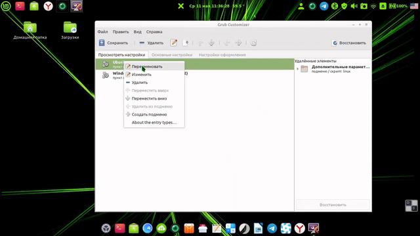Click the Telegram tray icon

(x=324, y=6)
